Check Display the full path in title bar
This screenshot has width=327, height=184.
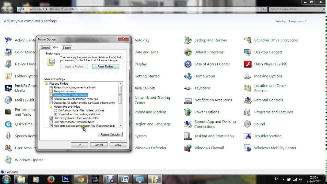(51, 103)
